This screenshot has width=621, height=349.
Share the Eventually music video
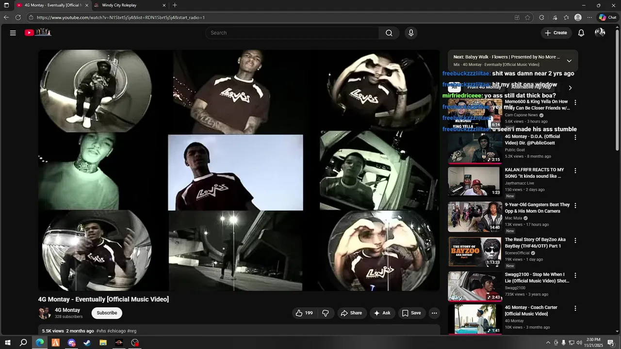pyautogui.click(x=351, y=313)
